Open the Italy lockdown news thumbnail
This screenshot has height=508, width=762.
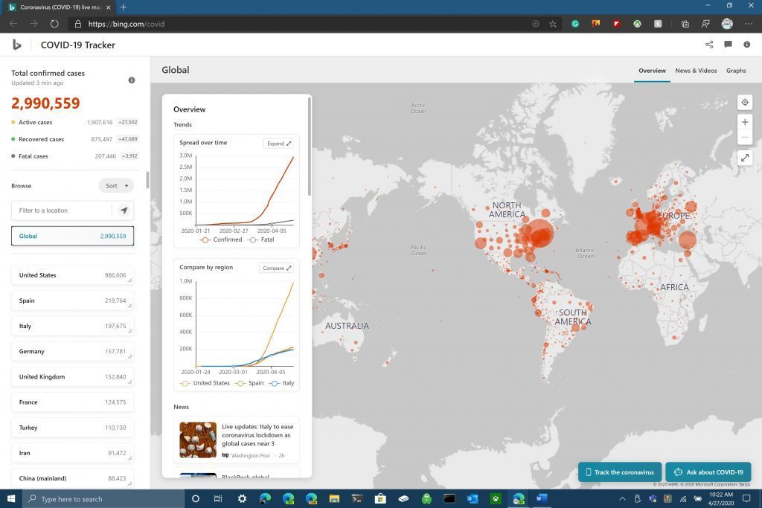coord(198,440)
